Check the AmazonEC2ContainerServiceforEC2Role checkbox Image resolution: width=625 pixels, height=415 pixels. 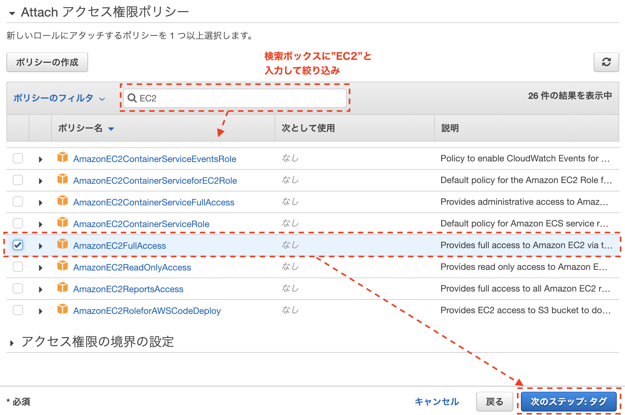[18, 180]
